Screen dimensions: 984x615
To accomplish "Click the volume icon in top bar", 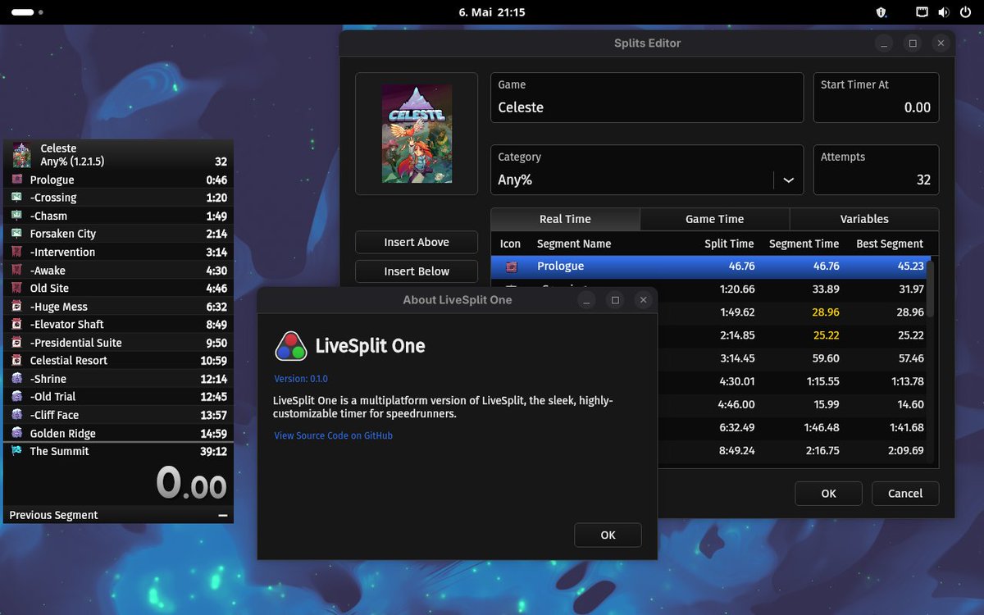I will point(943,12).
